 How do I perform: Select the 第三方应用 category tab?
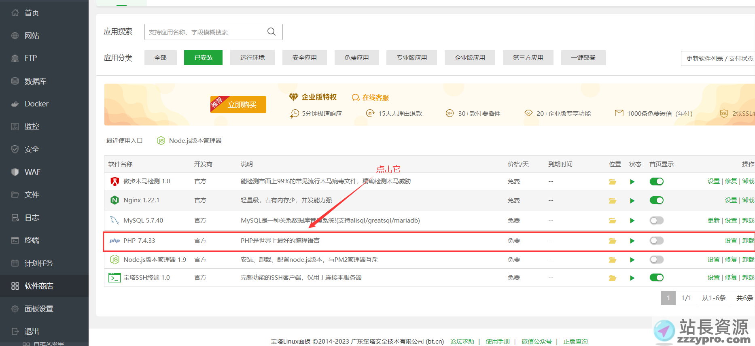click(x=528, y=57)
